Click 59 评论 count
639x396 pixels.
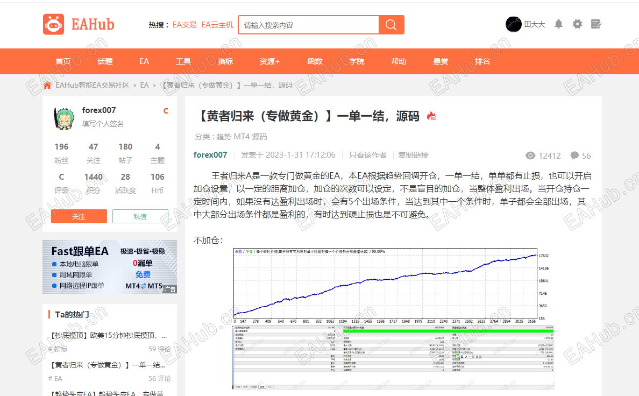tap(159, 349)
